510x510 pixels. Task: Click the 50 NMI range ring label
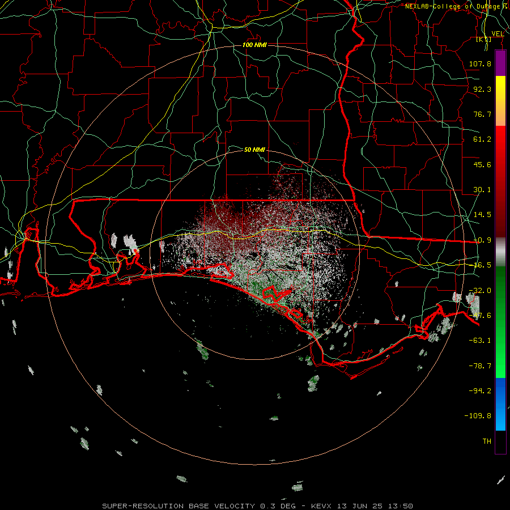(x=254, y=150)
